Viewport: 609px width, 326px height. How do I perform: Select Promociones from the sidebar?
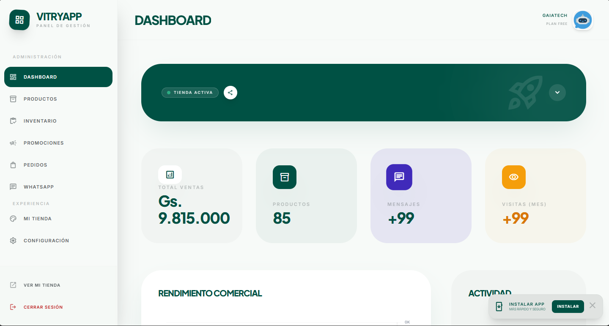pyautogui.click(x=58, y=143)
